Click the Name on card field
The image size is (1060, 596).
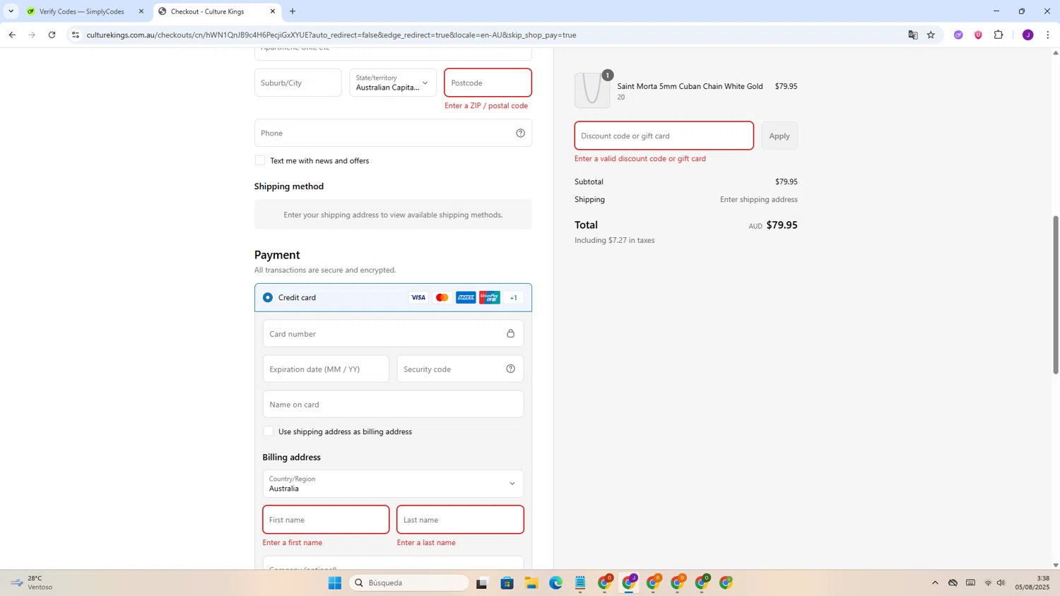[x=393, y=404]
